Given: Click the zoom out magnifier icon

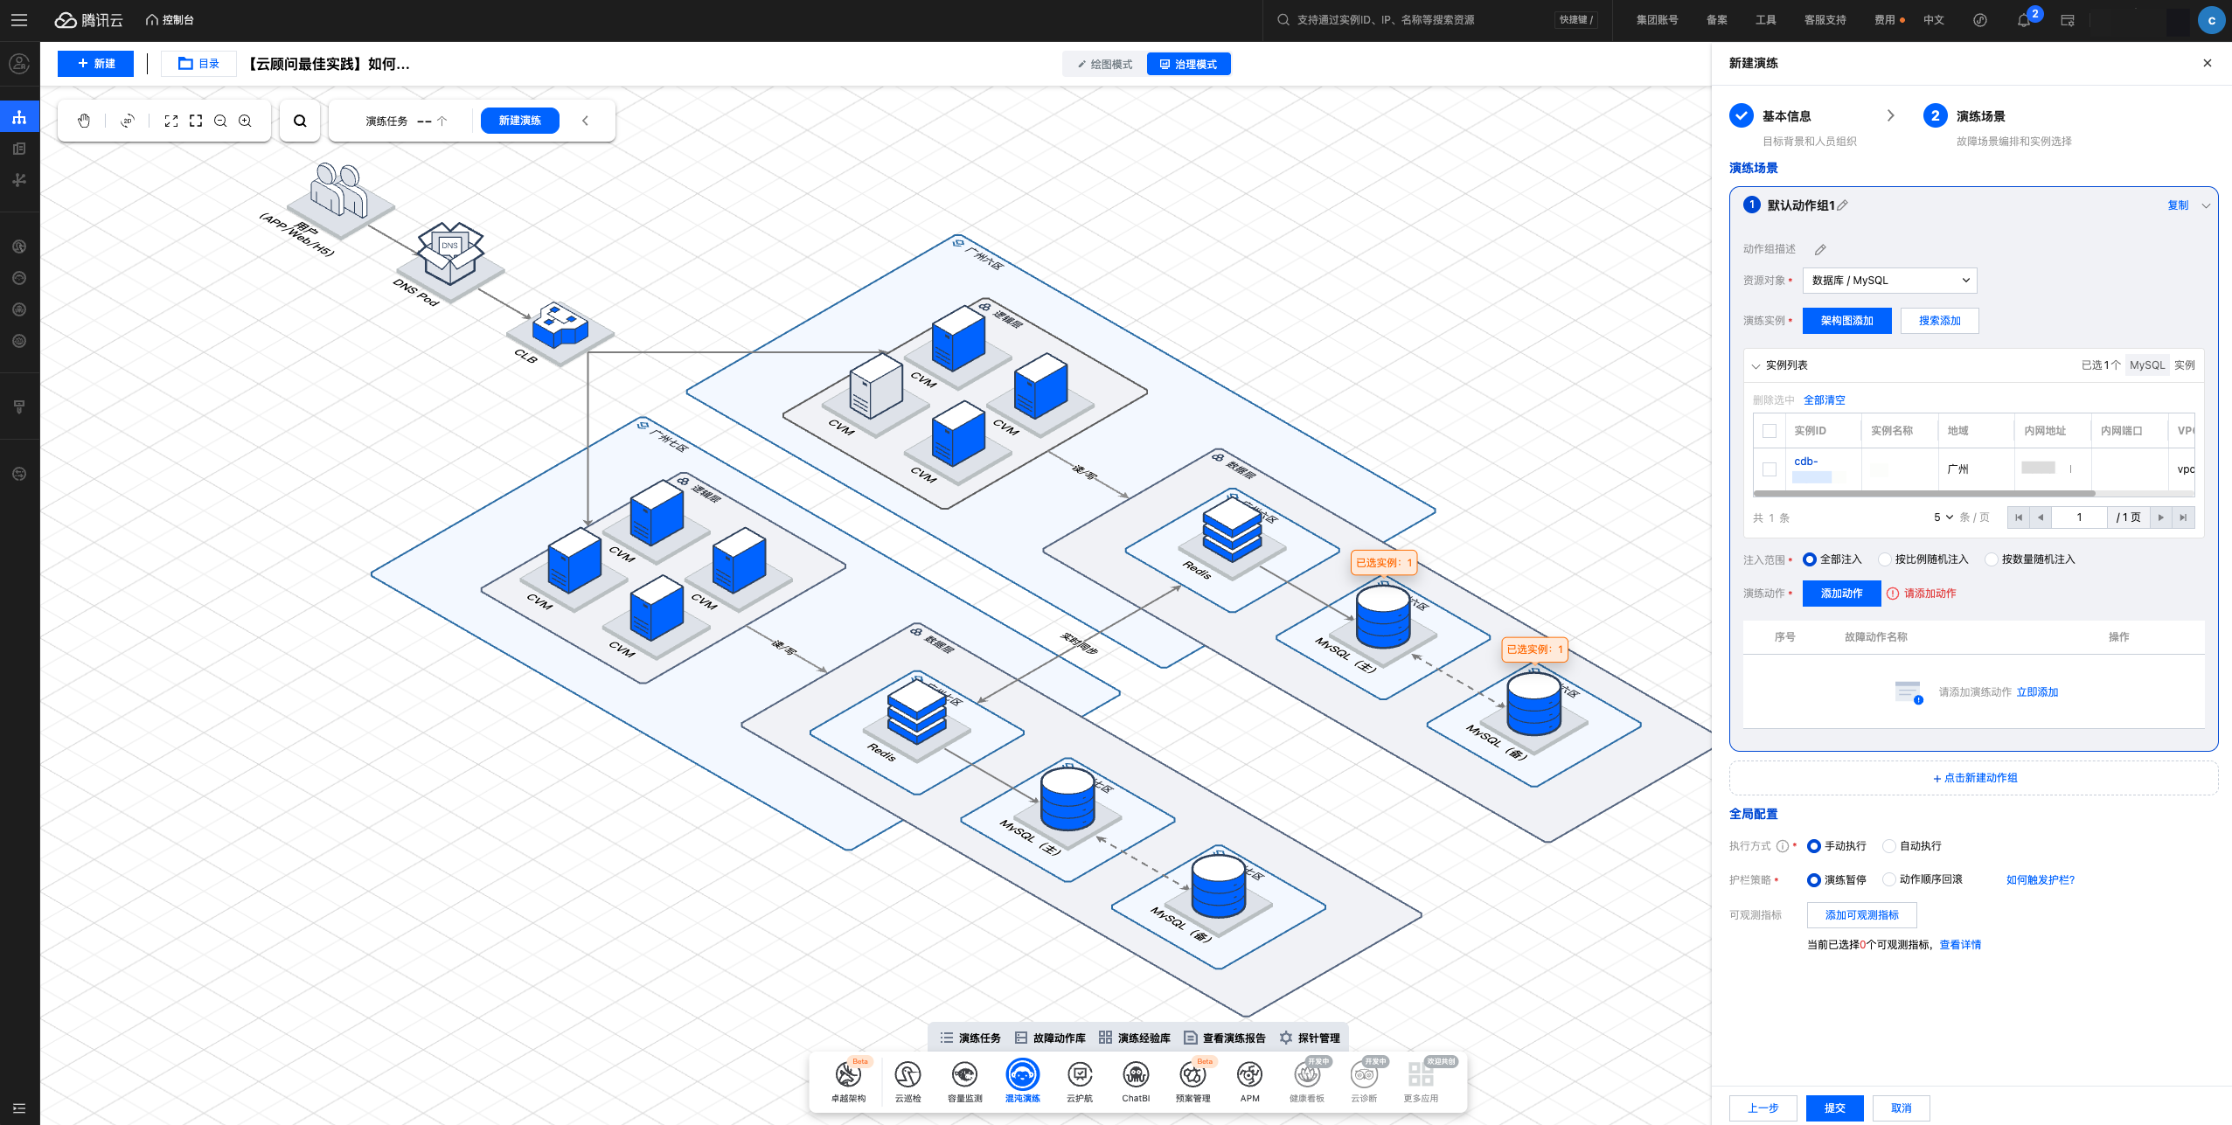Looking at the screenshot, I should (220, 121).
